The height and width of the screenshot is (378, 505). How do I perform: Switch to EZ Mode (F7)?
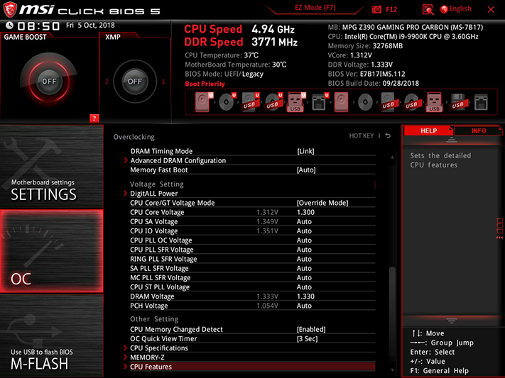[315, 8]
